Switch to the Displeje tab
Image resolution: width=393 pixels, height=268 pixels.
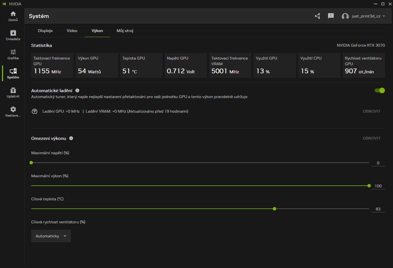point(45,31)
